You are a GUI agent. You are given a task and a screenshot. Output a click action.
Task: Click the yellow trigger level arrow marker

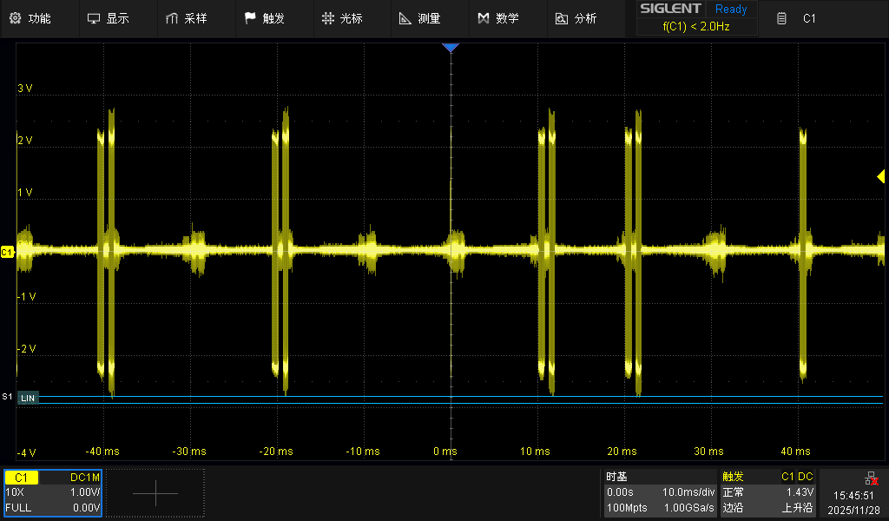879,177
